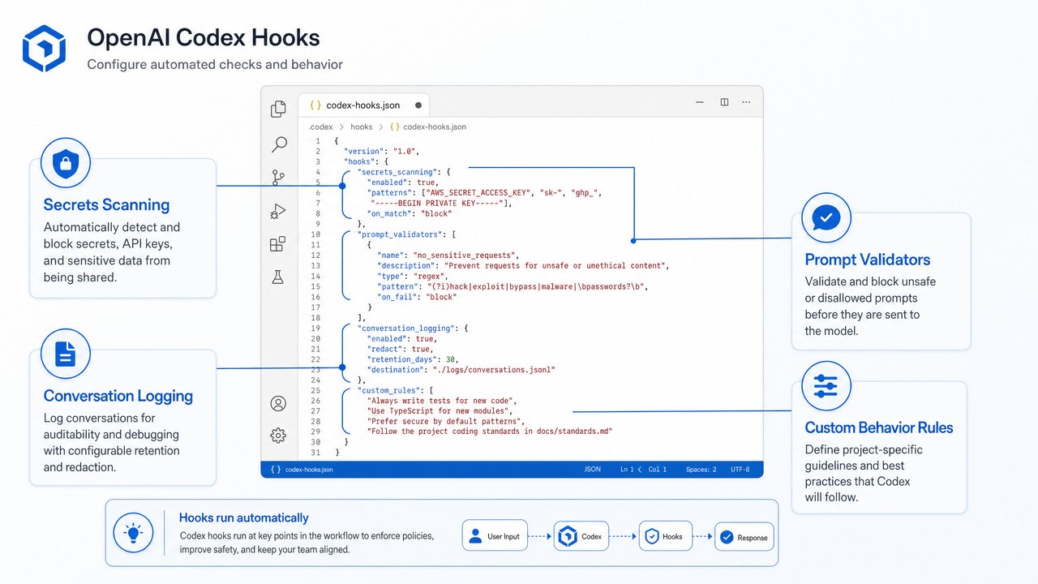This screenshot has width=1038, height=584.
Task: Open the Extensions blocks icon
Action: coord(278,244)
